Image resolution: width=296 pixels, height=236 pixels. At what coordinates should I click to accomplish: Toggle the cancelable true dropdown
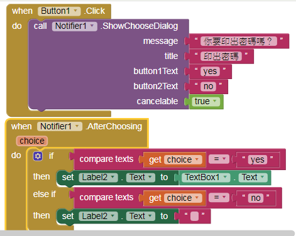(x=206, y=101)
